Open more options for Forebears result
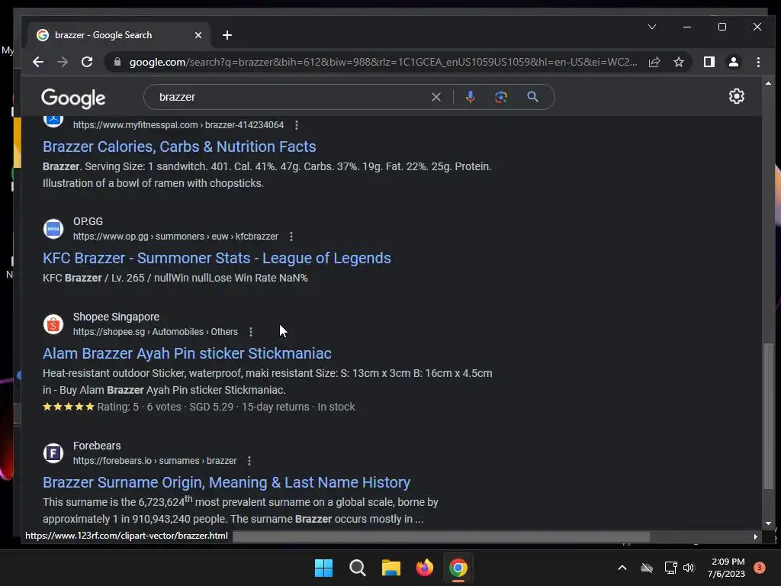The width and height of the screenshot is (781, 586). point(249,461)
